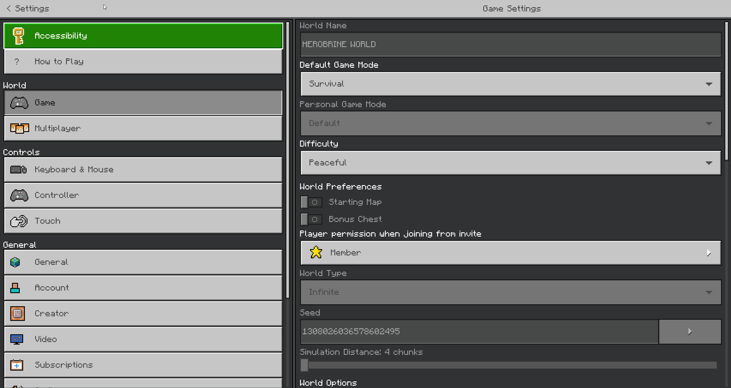This screenshot has height=388, width=731.
Task: Enable the Bonus Chest toggle
Action: point(311,219)
